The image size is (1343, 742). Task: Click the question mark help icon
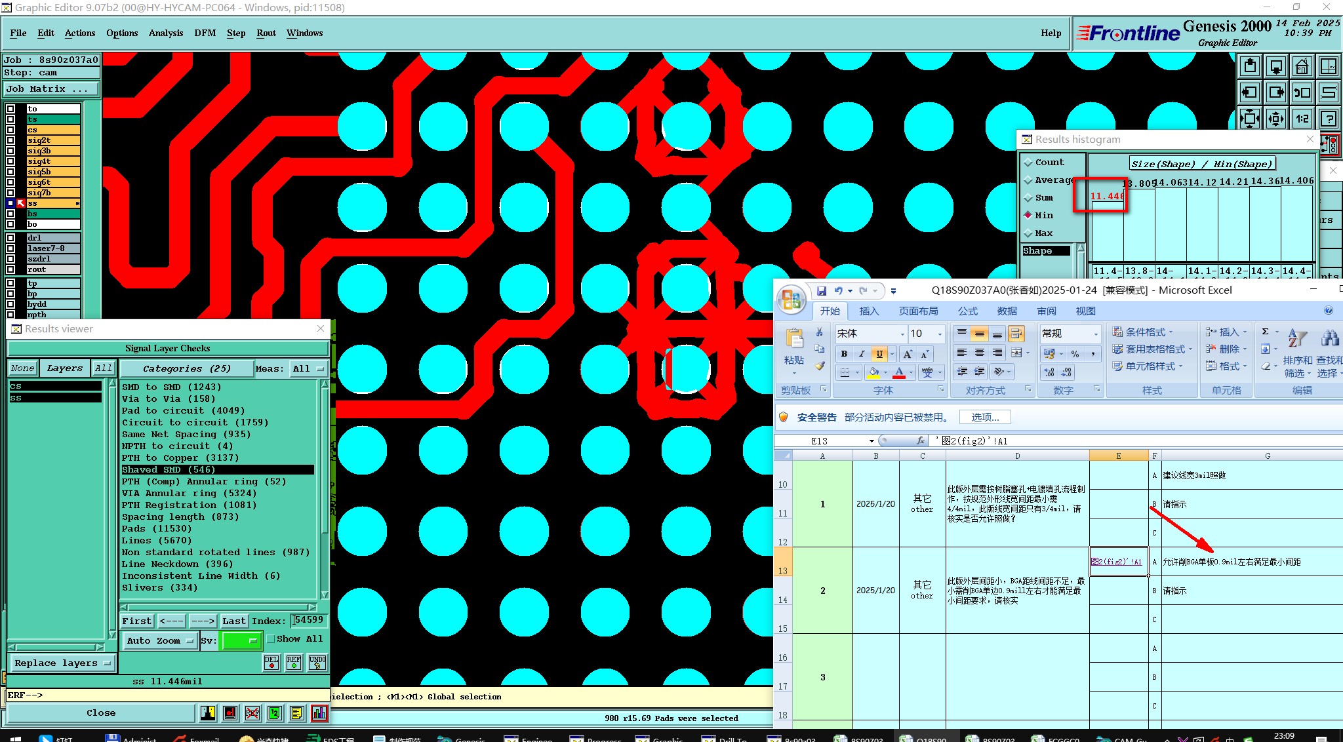pyautogui.click(x=1328, y=119)
